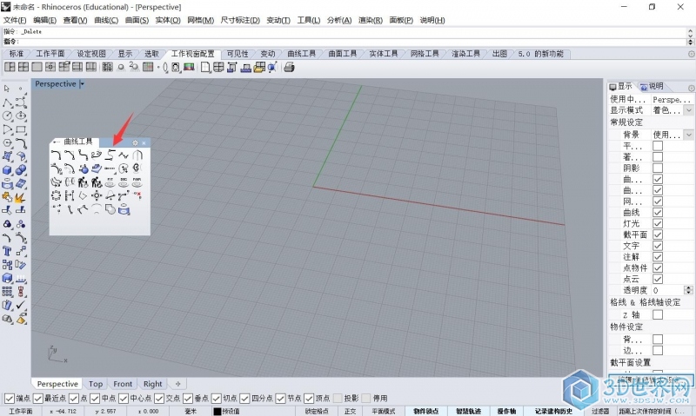Click the toolbar tab row options gear
Screen dimensions: 696x416
pyautogui.click(x=691, y=54)
